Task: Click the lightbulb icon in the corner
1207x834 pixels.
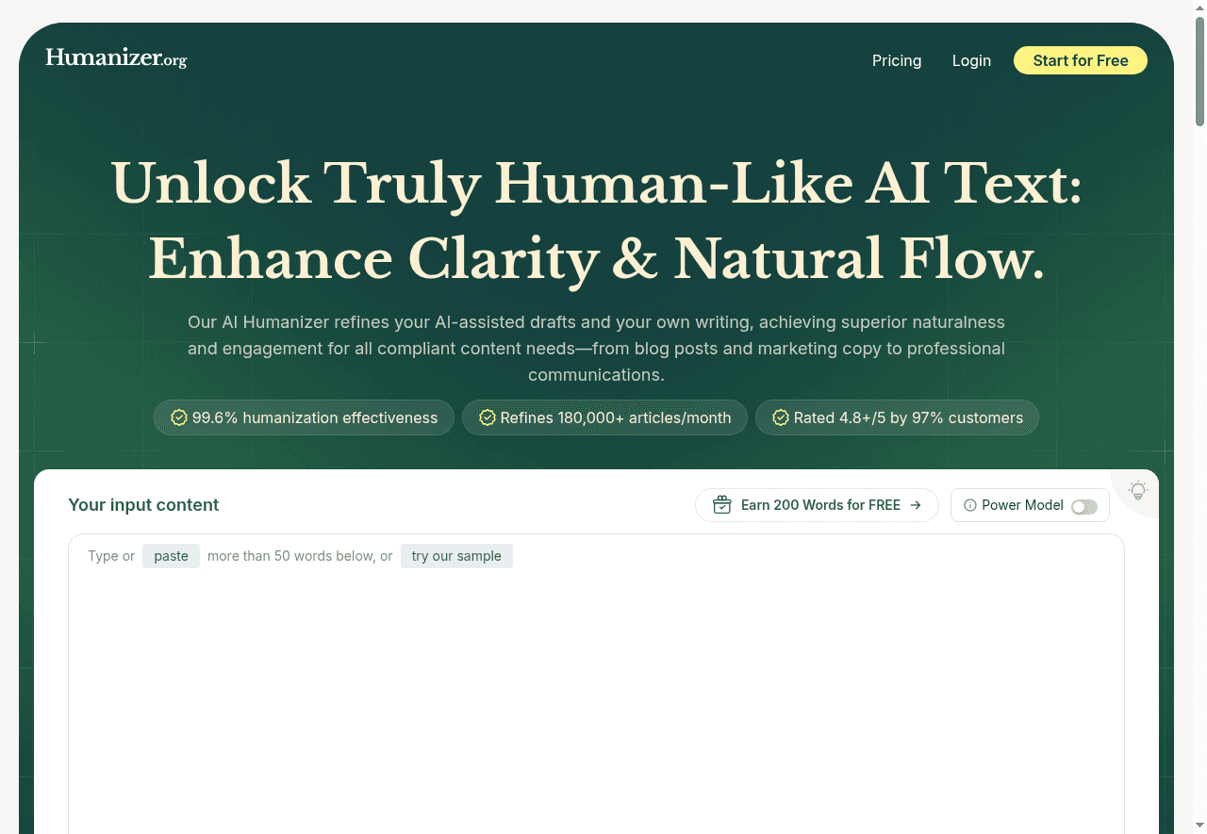Action: (1138, 491)
